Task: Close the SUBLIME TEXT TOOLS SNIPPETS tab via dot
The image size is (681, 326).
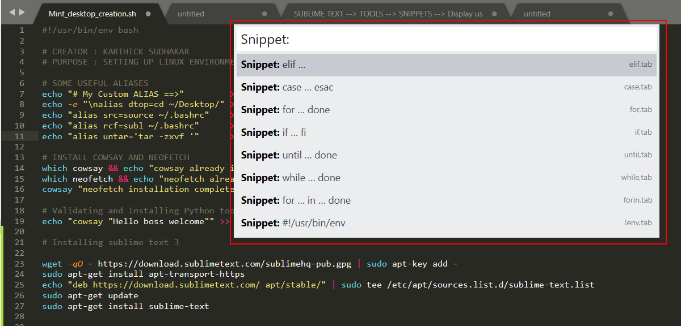Action: (x=494, y=14)
